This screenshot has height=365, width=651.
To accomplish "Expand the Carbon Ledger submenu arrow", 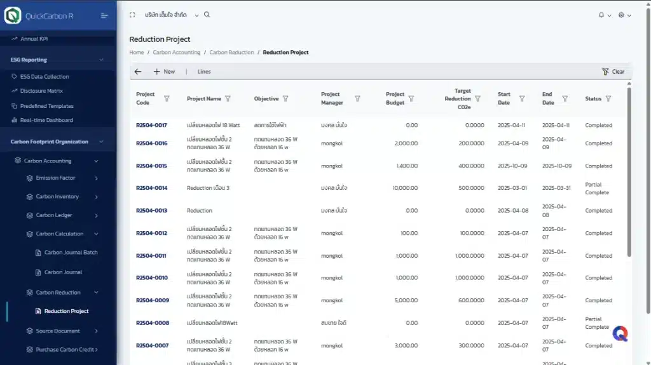I will [x=97, y=215].
